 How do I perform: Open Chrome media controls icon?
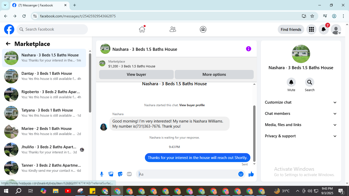click(325, 16)
